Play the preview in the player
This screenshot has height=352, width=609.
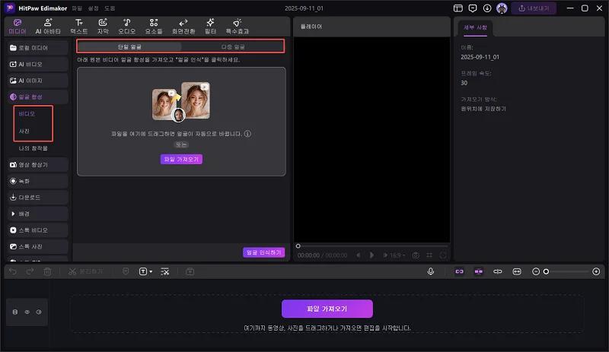point(371,255)
